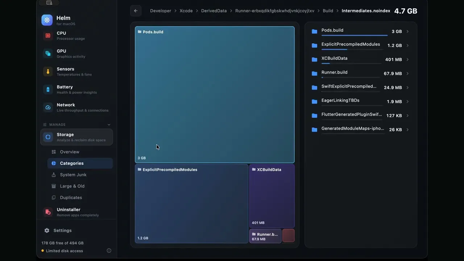Screen dimensions: 464x261
Task: Click the Runner.build folder icon in list
Action: pos(314,74)
